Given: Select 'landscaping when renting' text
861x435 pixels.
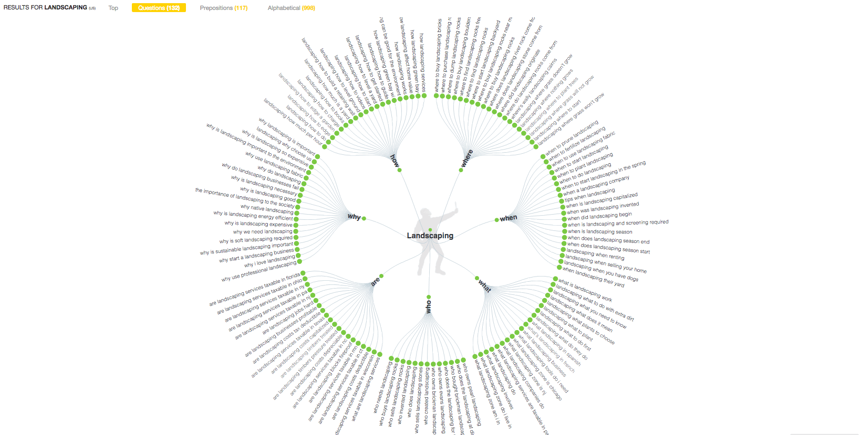Looking at the screenshot, I should (x=595, y=254).
